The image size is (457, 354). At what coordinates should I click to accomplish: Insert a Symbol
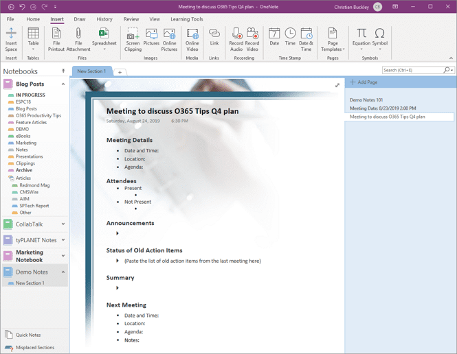[380, 40]
